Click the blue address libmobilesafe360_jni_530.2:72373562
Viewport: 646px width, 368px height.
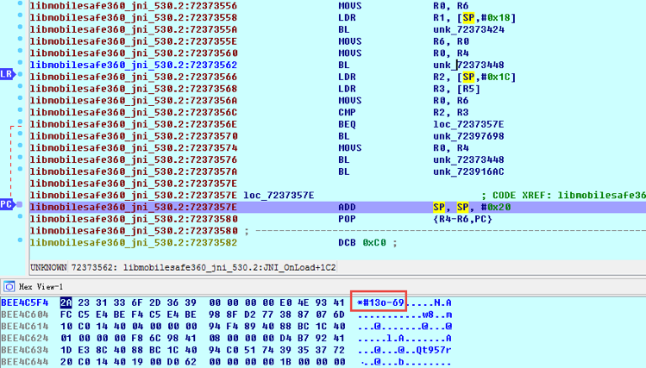point(134,65)
